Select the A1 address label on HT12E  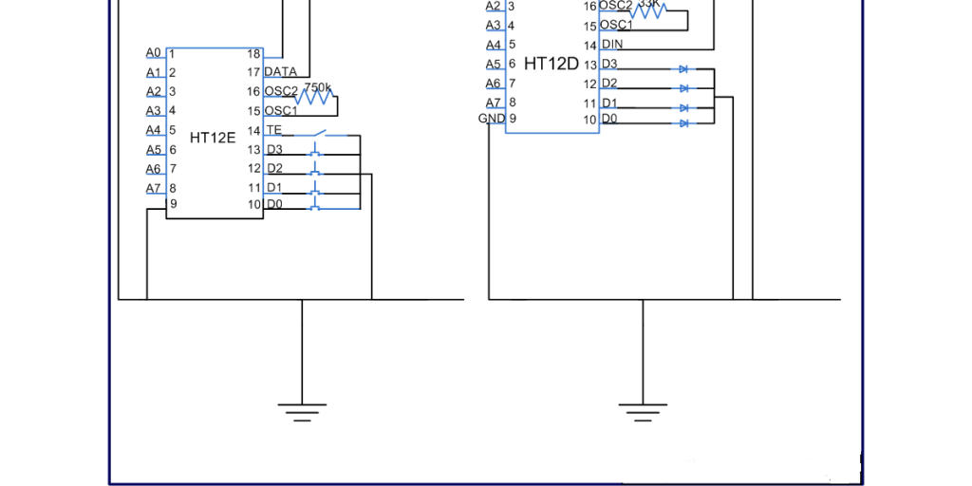153,72
